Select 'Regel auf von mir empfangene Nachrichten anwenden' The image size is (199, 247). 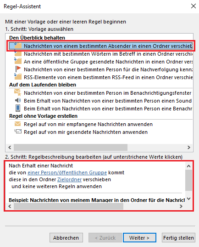pos(88,124)
